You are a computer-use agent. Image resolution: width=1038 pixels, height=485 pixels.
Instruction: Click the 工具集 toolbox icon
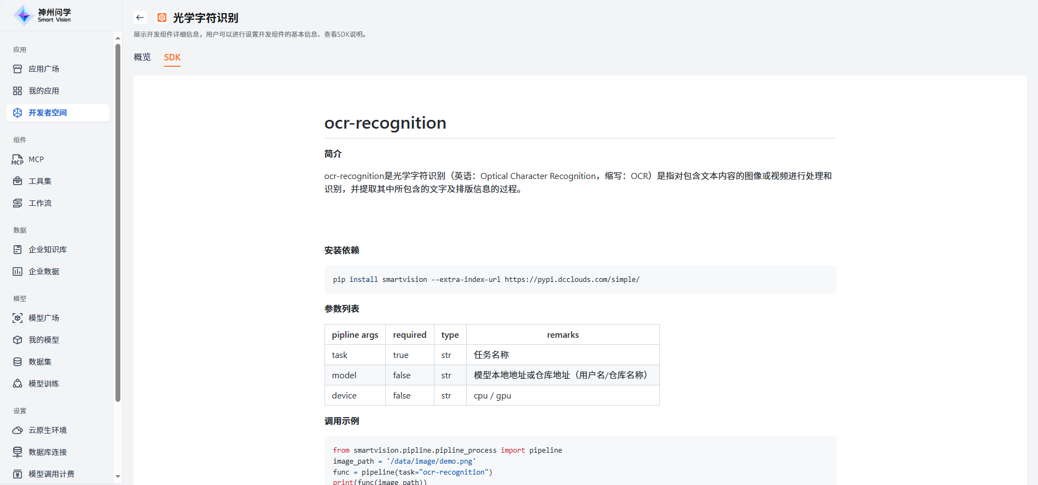[x=18, y=181]
